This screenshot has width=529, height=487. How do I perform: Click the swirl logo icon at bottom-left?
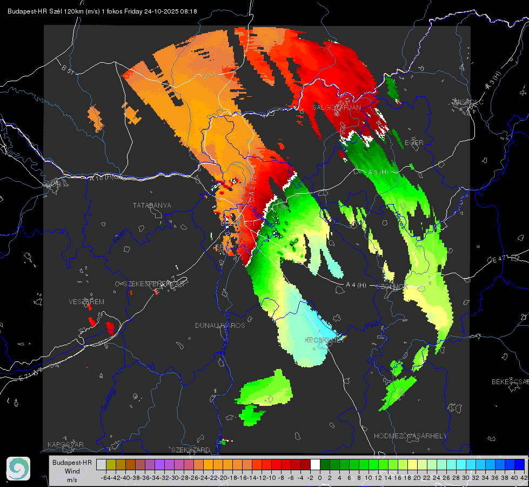tap(18, 469)
